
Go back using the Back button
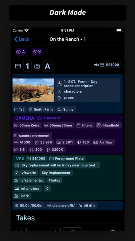click(x=22, y=39)
